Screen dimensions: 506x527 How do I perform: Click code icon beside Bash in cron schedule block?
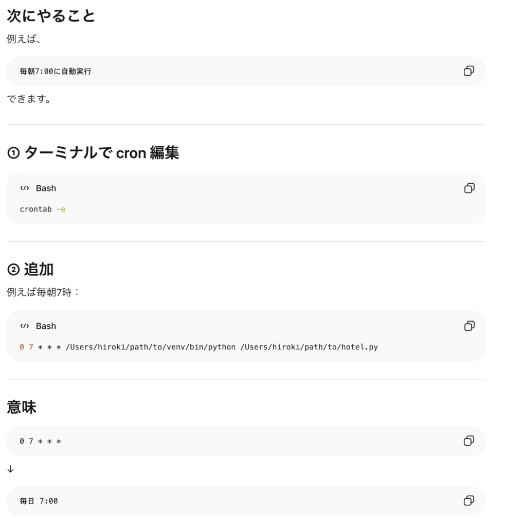pos(25,326)
